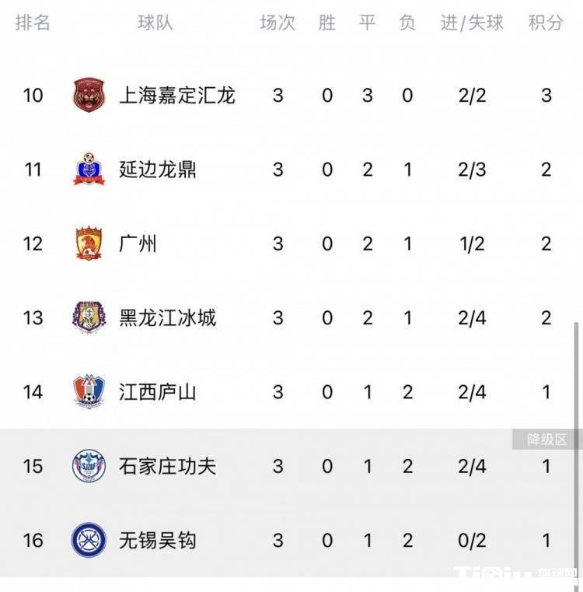The height and width of the screenshot is (592, 583).
Task: Open team page for 延边龙鼎
Action: [157, 170]
